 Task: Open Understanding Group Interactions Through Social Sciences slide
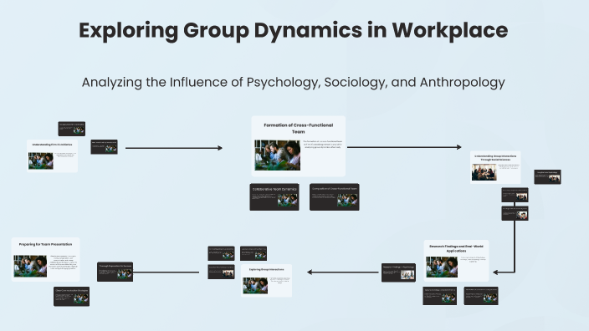[495, 167]
